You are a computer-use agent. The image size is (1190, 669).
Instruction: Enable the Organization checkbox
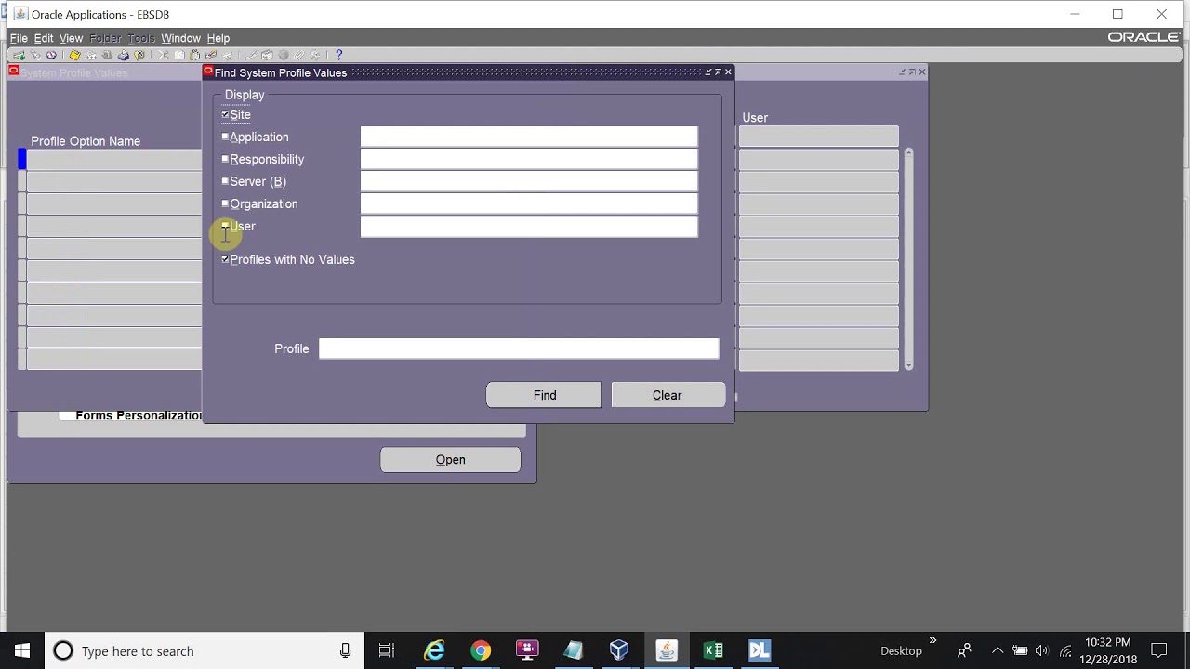coord(225,203)
